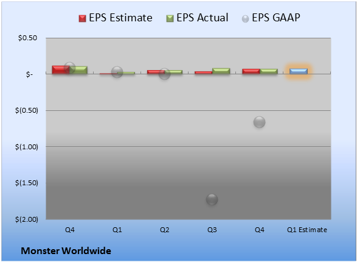Select the EPS GAAP legend label
Viewport: 357px width, 262px height.
point(276,18)
